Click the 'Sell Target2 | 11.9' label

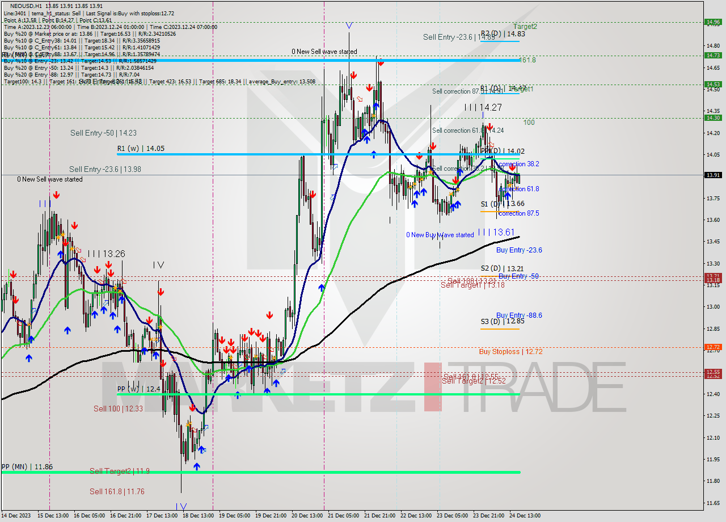click(120, 471)
